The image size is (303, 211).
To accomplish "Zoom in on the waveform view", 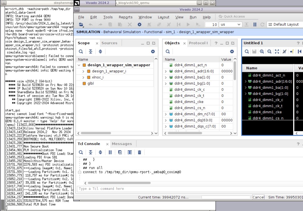I will tap(262, 52).
